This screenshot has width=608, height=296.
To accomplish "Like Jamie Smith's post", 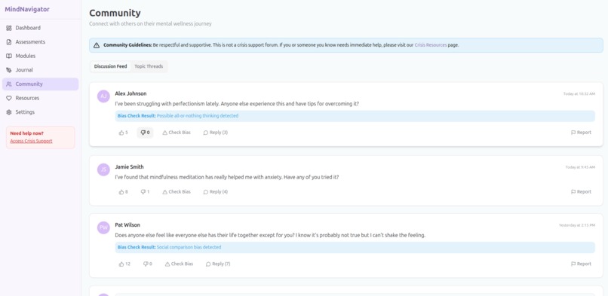I will [123, 192].
